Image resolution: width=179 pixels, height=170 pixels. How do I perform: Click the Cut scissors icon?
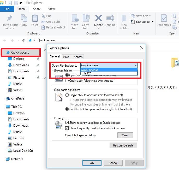pos(43,16)
